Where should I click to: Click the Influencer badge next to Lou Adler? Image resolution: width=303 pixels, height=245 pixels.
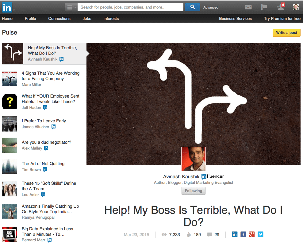pyautogui.click(x=43, y=195)
